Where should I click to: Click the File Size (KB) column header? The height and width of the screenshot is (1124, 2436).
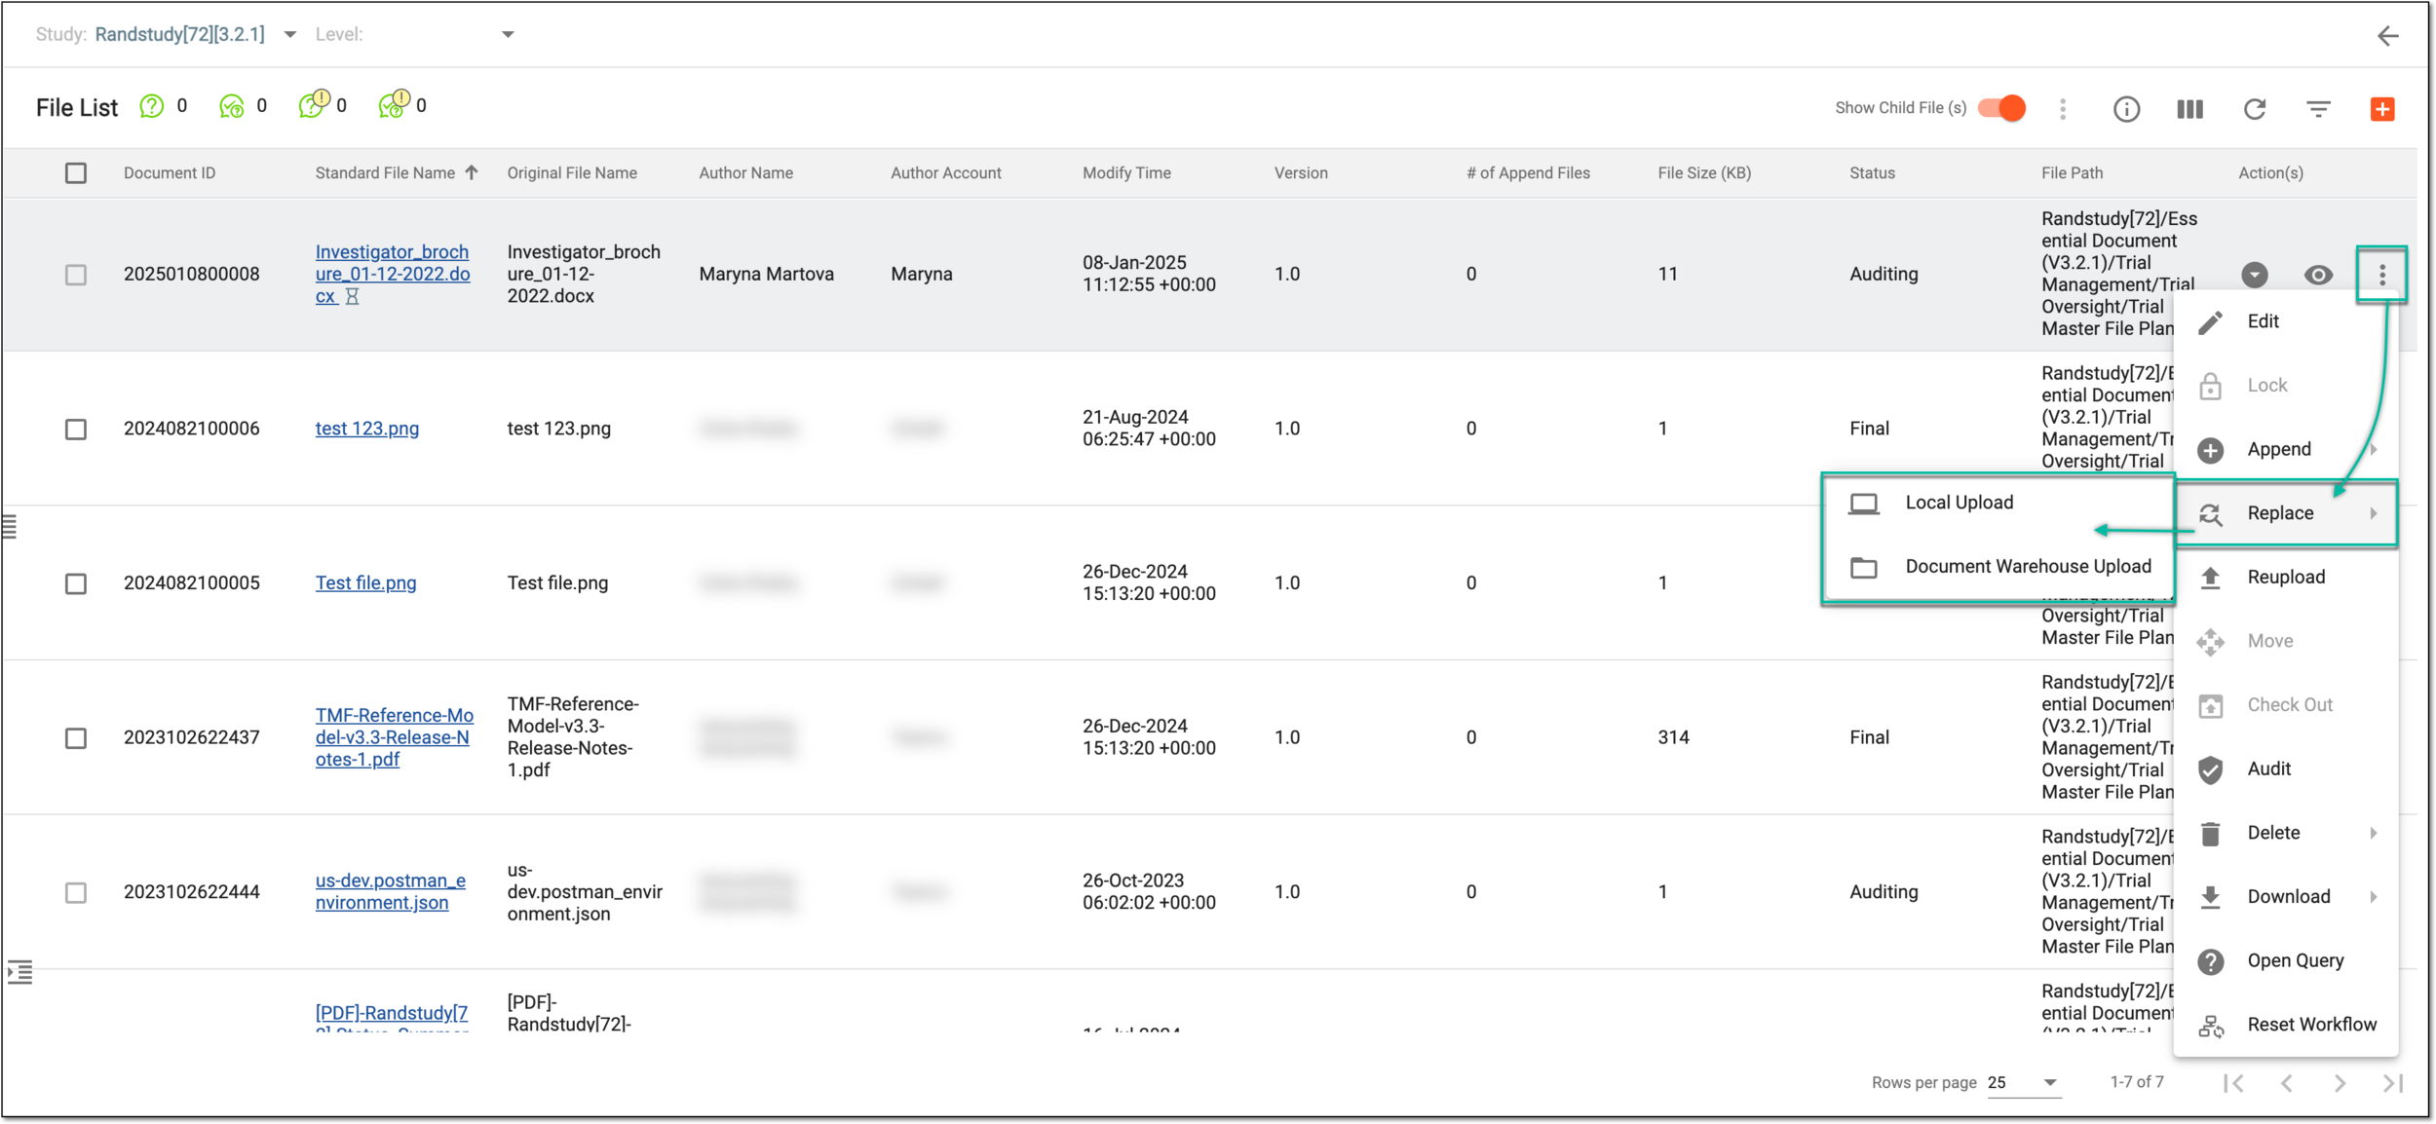pos(1704,173)
